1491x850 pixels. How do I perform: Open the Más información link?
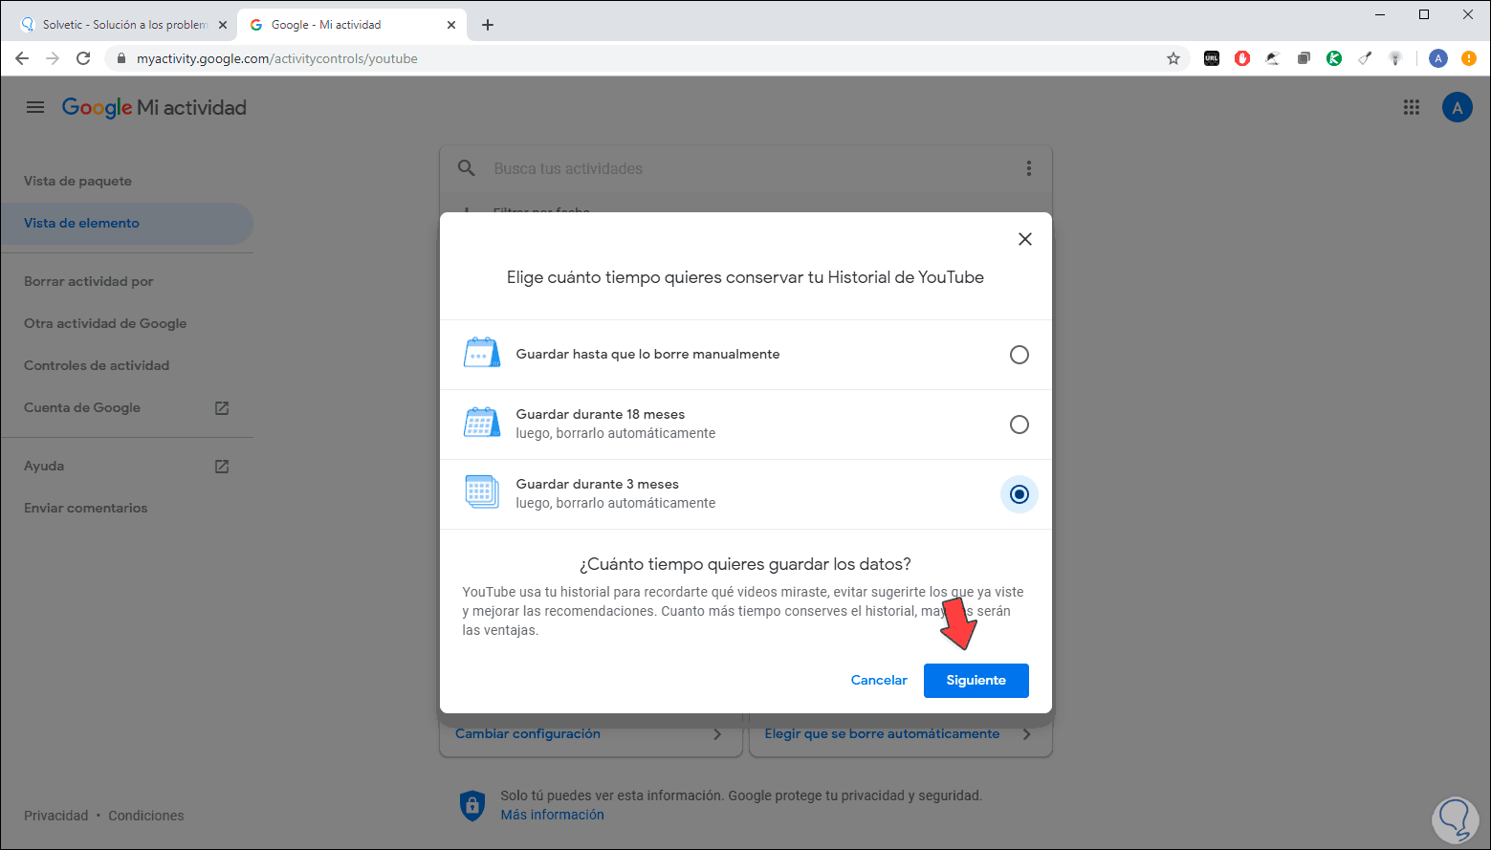(x=553, y=815)
